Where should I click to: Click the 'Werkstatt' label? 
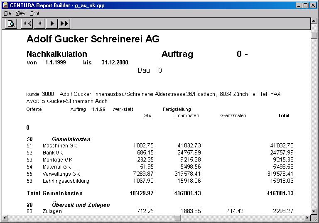click(x=123, y=110)
